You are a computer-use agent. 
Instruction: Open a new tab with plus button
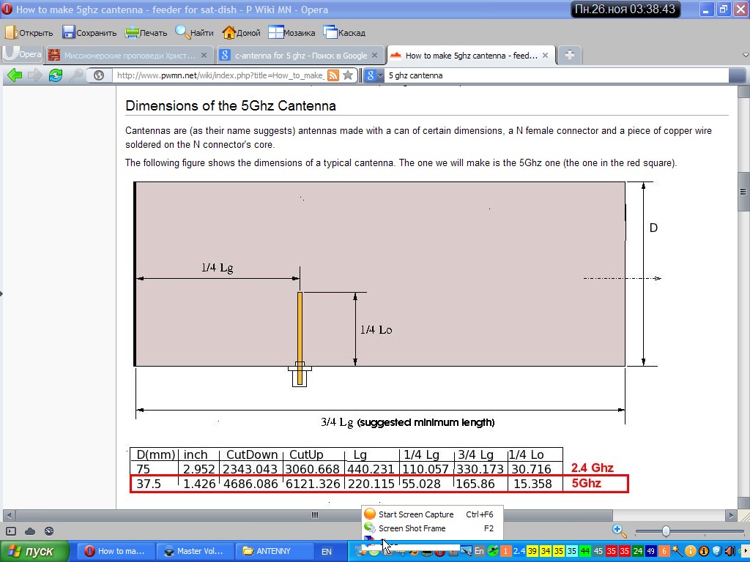pyautogui.click(x=570, y=55)
